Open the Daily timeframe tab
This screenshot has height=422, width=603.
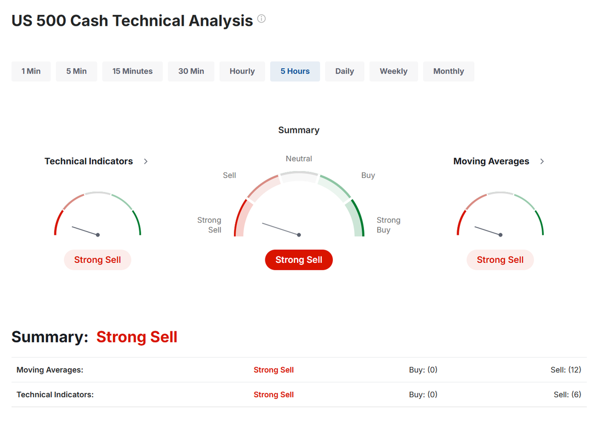click(x=345, y=71)
